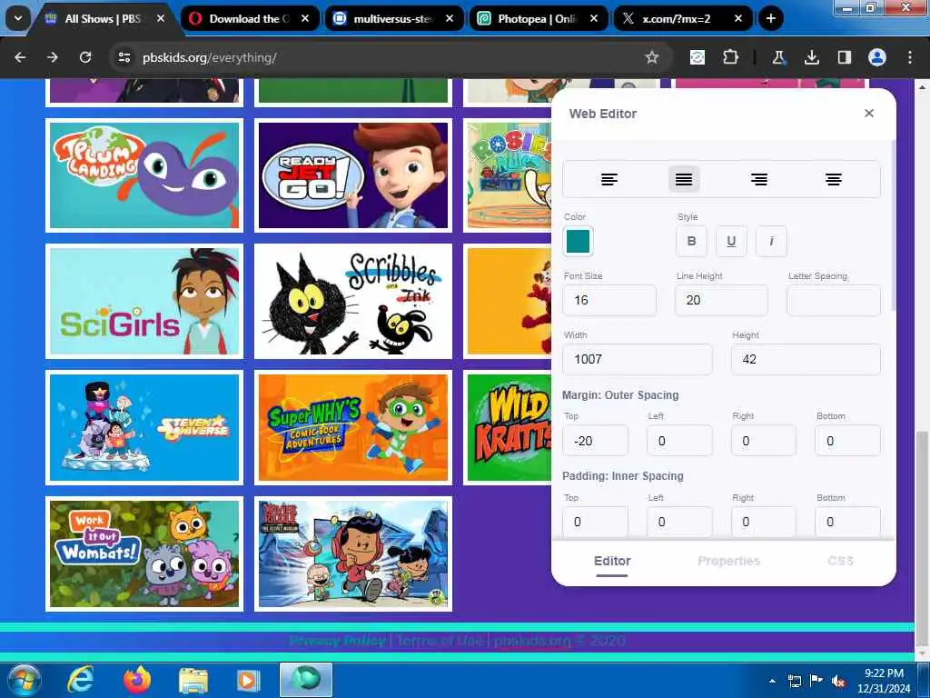Screen dimensions: 930x698
Task: Launch Firefox from taskbar
Action: pyautogui.click(x=136, y=680)
